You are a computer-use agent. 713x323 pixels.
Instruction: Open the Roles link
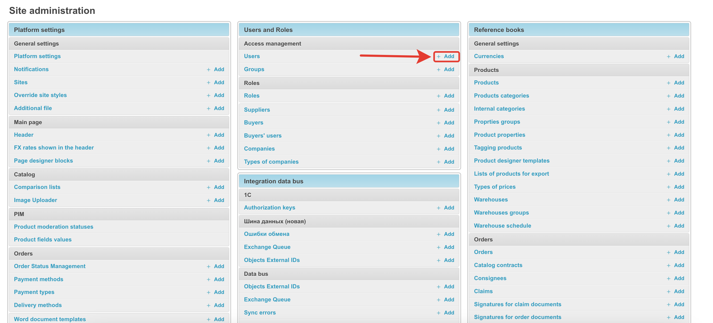click(252, 96)
